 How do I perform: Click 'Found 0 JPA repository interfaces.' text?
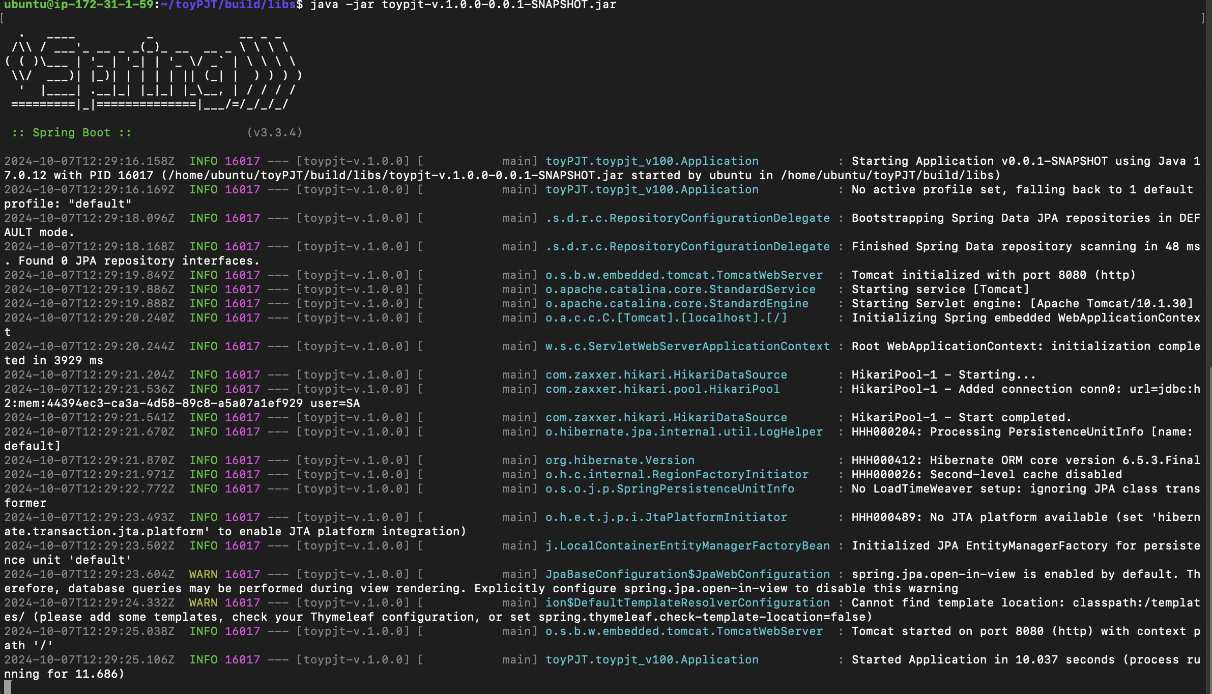pos(139,261)
